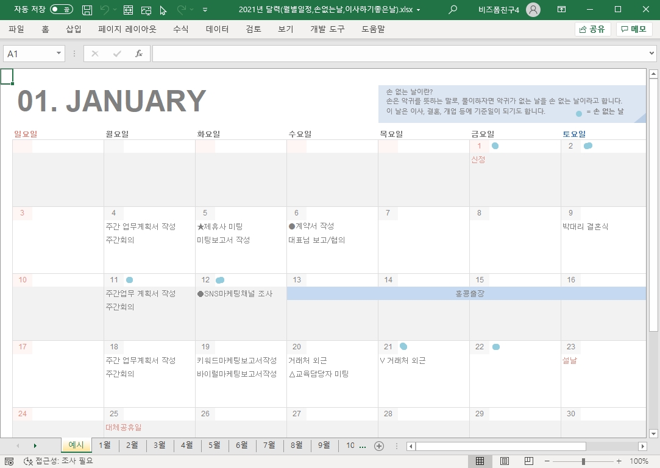Click the pointer selection icon in quick access
This screenshot has height=468, width=660.
pyautogui.click(x=163, y=10)
